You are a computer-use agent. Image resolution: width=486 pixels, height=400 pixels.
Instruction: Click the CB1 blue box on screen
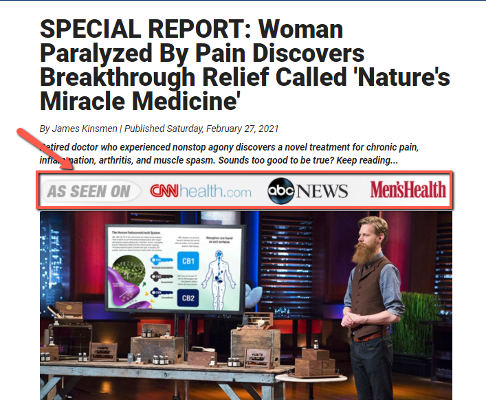(188, 261)
